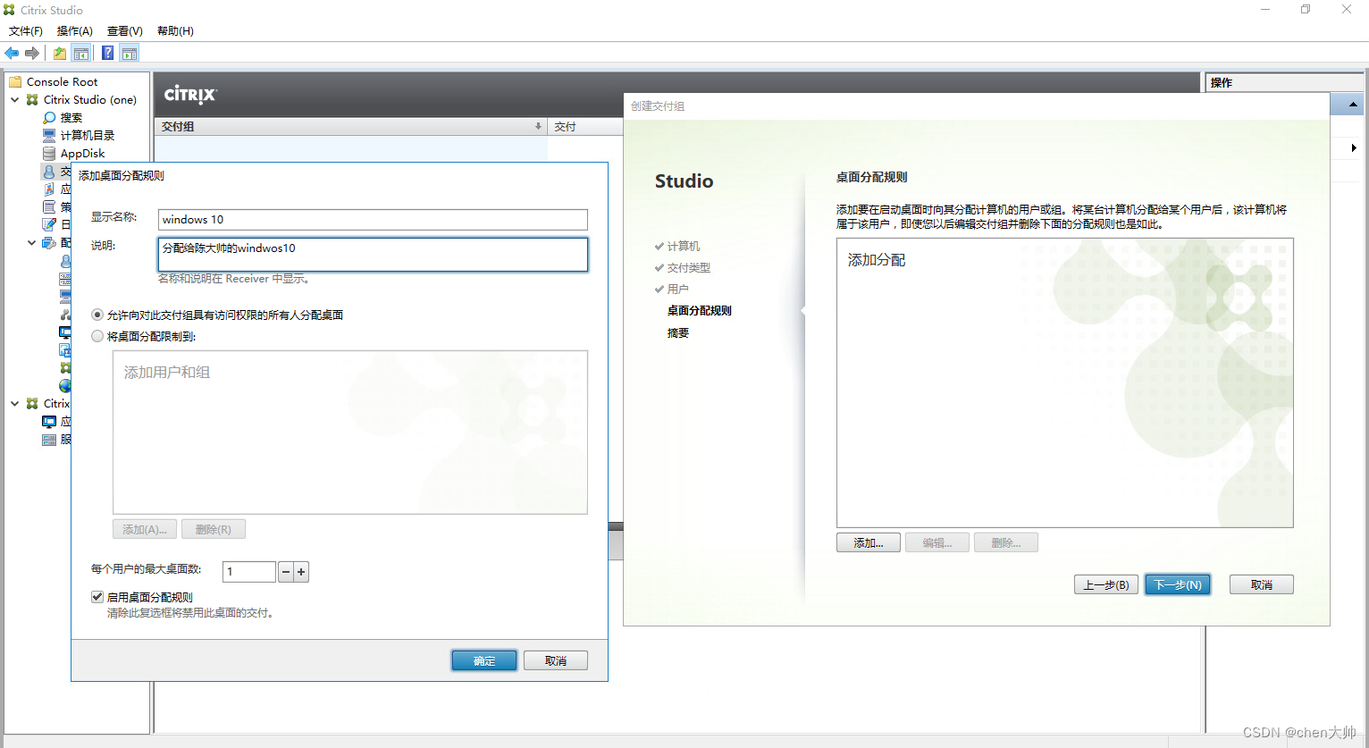This screenshot has height=748, width=1369.
Task: Open the 文件(F) menu
Action: (x=26, y=31)
